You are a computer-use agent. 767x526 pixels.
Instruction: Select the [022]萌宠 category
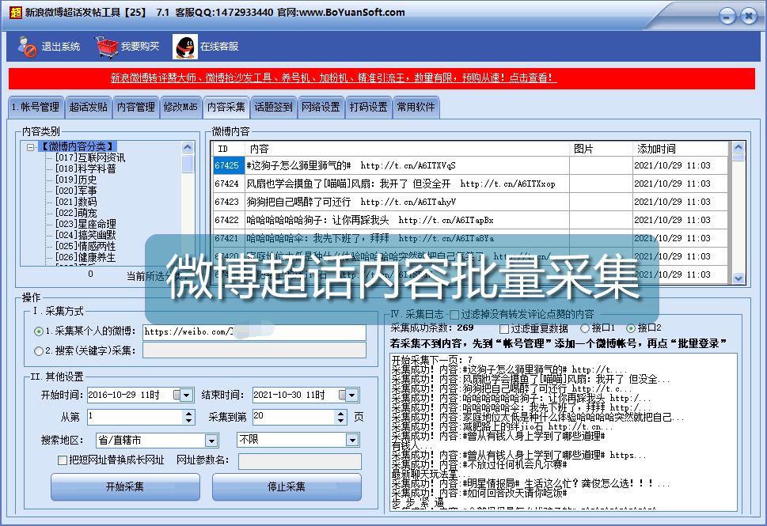(76, 213)
